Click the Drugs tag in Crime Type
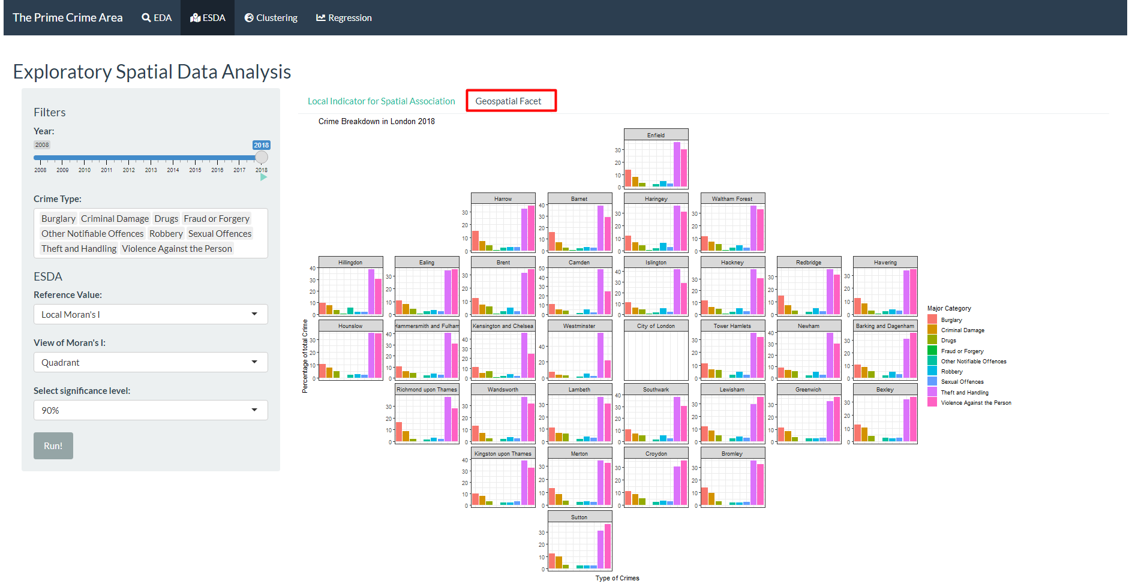This screenshot has height=584, width=1132. [166, 219]
